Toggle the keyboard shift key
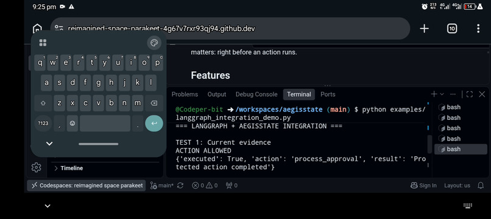491x219 pixels. coord(43,103)
